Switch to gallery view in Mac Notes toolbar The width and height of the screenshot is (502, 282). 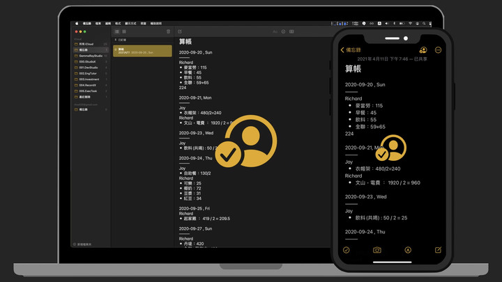coord(124,31)
